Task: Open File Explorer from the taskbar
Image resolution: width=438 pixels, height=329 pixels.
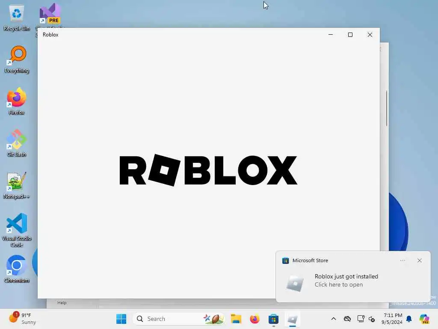Action: pos(236,319)
